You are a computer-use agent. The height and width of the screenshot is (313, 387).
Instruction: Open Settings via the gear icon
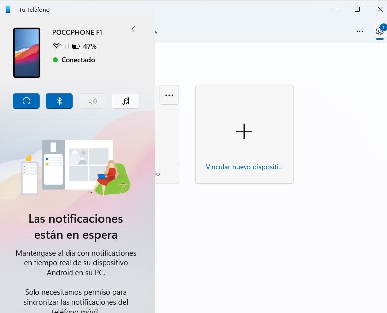pyautogui.click(x=379, y=31)
